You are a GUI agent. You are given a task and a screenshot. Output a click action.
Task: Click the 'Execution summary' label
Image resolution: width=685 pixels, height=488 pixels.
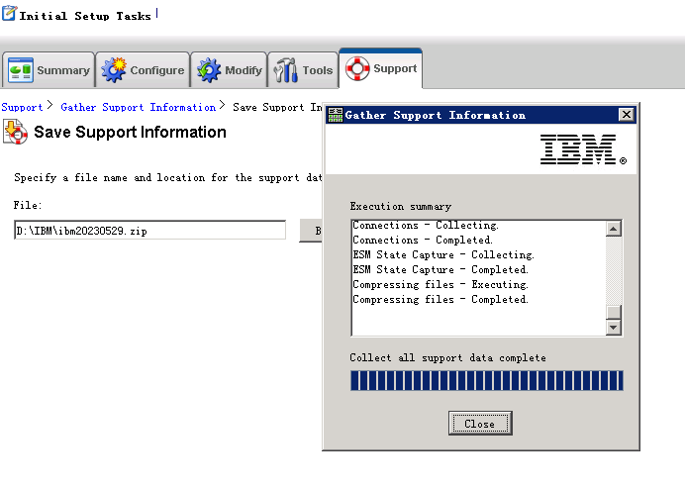[x=401, y=206]
